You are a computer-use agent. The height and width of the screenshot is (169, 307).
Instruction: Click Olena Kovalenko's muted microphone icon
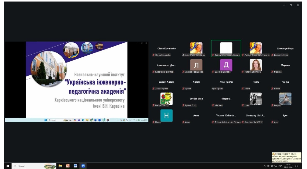click(153, 55)
